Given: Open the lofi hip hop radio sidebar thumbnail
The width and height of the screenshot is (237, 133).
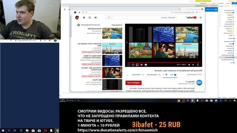Looking at the screenshot, I should 112,72.
